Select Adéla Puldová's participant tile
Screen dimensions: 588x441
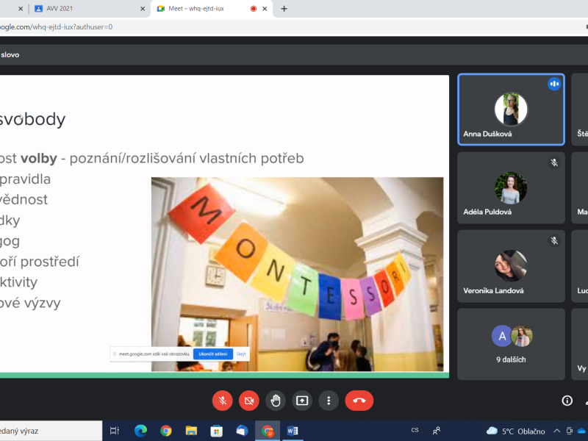[511, 187]
